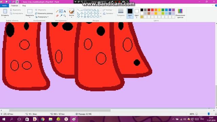The height and width of the screenshot is (122, 217).
Task: Choose the Five-point star shape
Action: (85, 17)
